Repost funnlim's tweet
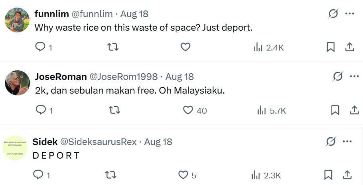The height and width of the screenshot is (185, 363). [113, 47]
